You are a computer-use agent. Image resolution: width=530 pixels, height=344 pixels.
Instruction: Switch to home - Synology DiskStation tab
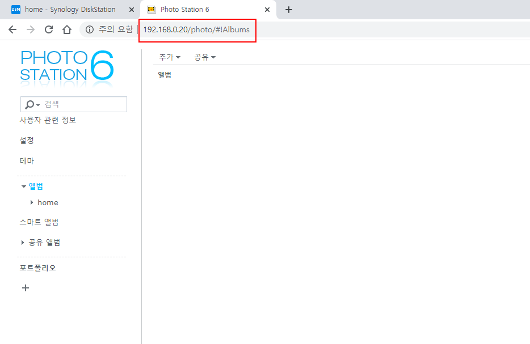tap(70, 10)
